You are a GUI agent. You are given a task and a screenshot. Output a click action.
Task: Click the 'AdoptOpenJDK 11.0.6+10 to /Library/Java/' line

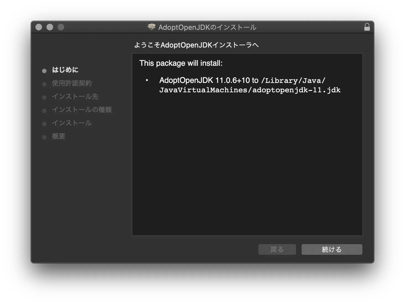(242, 80)
